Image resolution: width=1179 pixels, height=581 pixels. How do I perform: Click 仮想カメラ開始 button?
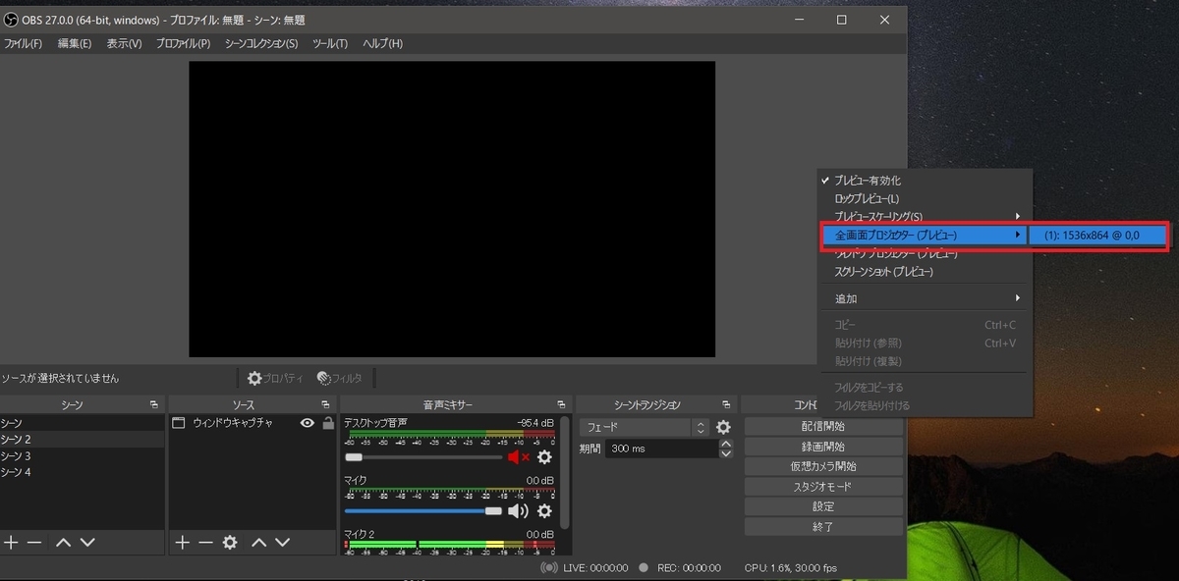tap(823, 467)
